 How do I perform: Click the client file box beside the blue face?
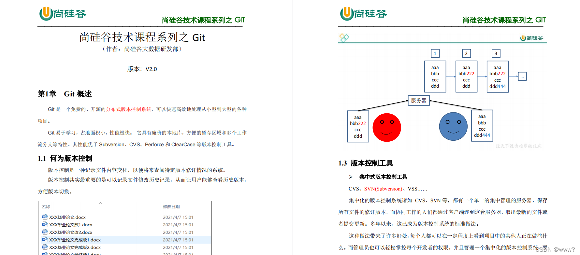pyautogui.click(x=482, y=126)
